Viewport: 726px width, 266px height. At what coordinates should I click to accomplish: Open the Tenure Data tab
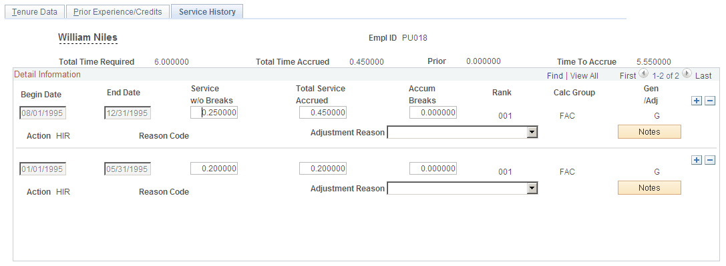[x=35, y=11]
